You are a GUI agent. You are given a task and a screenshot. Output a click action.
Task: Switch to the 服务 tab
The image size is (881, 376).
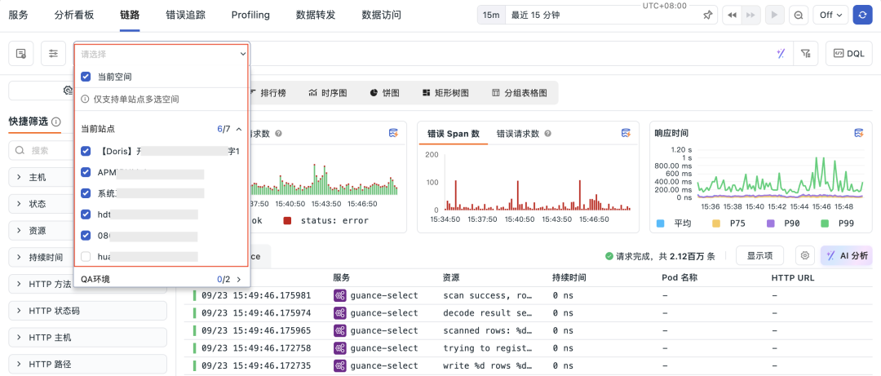click(18, 15)
